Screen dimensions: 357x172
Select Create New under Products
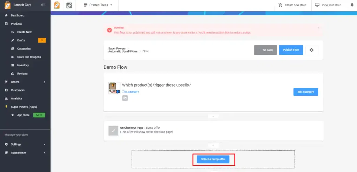point(24,32)
